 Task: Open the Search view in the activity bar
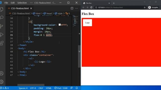coord(2,17)
